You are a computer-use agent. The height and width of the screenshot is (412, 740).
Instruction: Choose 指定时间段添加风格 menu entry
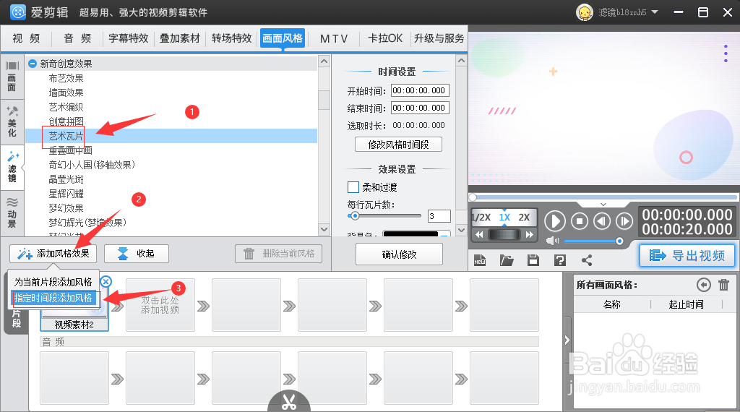53,299
